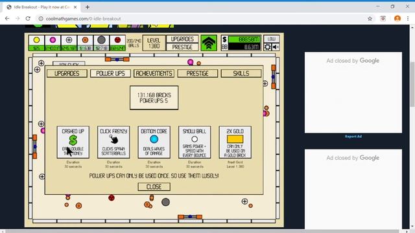
Task: Click the LEVEL 1380 box
Action: click(x=154, y=43)
